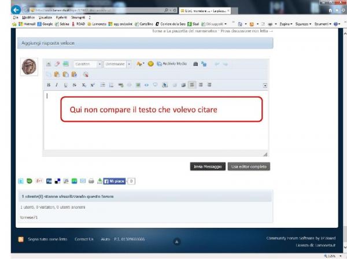Image resolution: width=347 pixels, height=259 pixels.
Task: Click the Usa editor completo button
Action: (x=249, y=166)
